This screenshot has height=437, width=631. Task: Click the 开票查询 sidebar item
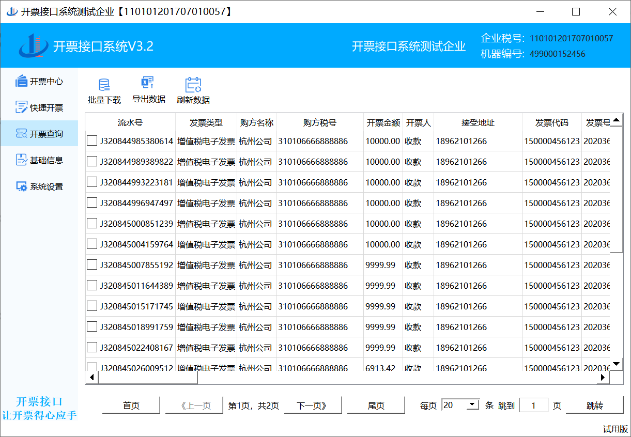point(39,134)
